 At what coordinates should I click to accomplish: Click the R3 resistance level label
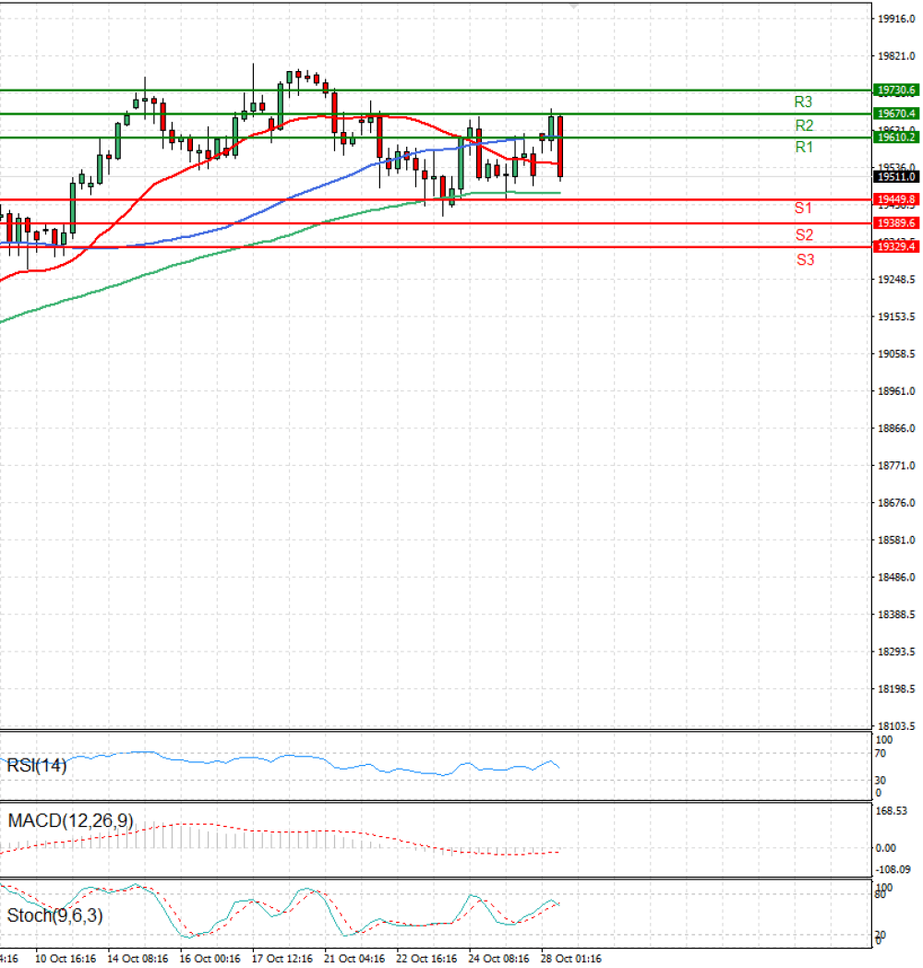[x=803, y=102]
